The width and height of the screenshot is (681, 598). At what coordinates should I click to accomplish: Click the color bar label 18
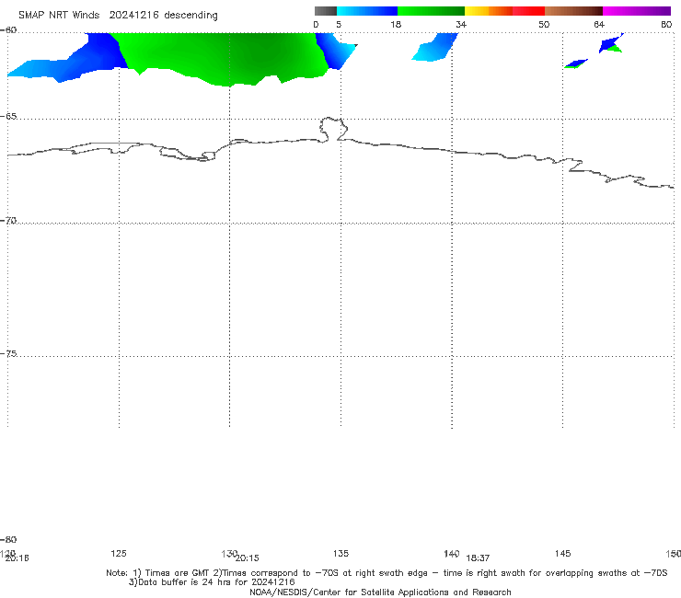pyautogui.click(x=396, y=24)
